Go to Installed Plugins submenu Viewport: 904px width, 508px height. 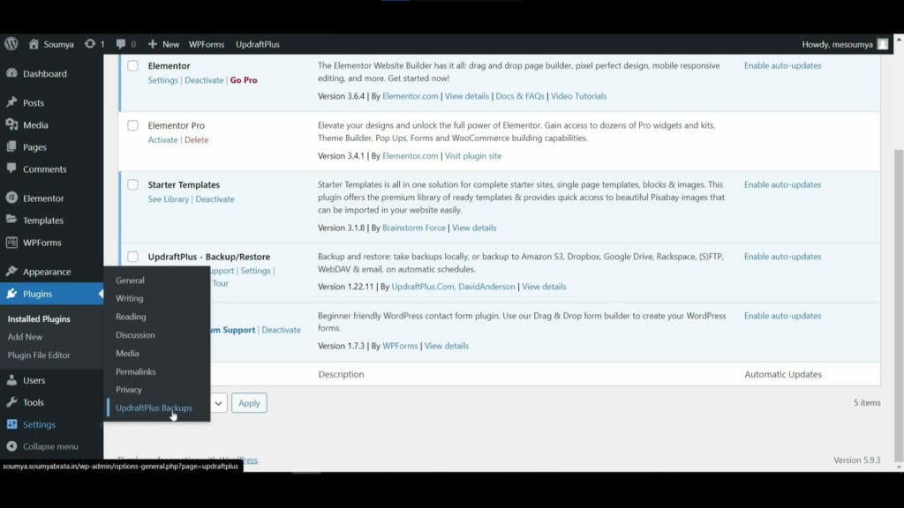click(x=39, y=319)
